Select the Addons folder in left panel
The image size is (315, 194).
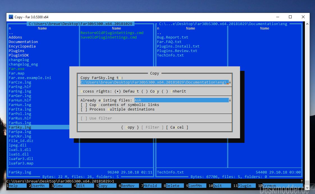(x=15, y=37)
